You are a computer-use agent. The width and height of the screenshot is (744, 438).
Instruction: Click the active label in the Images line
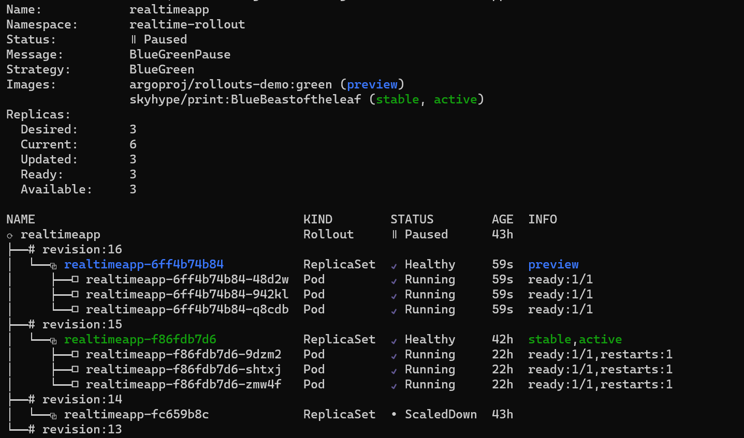455,99
